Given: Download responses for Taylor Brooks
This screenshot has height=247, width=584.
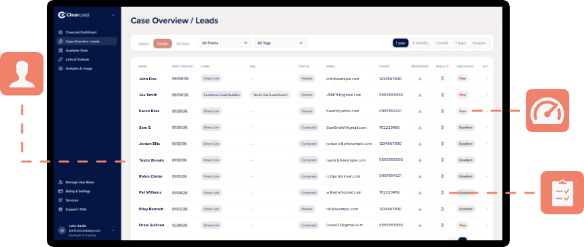Looking at the screenshot, I should tap(419, 160).
